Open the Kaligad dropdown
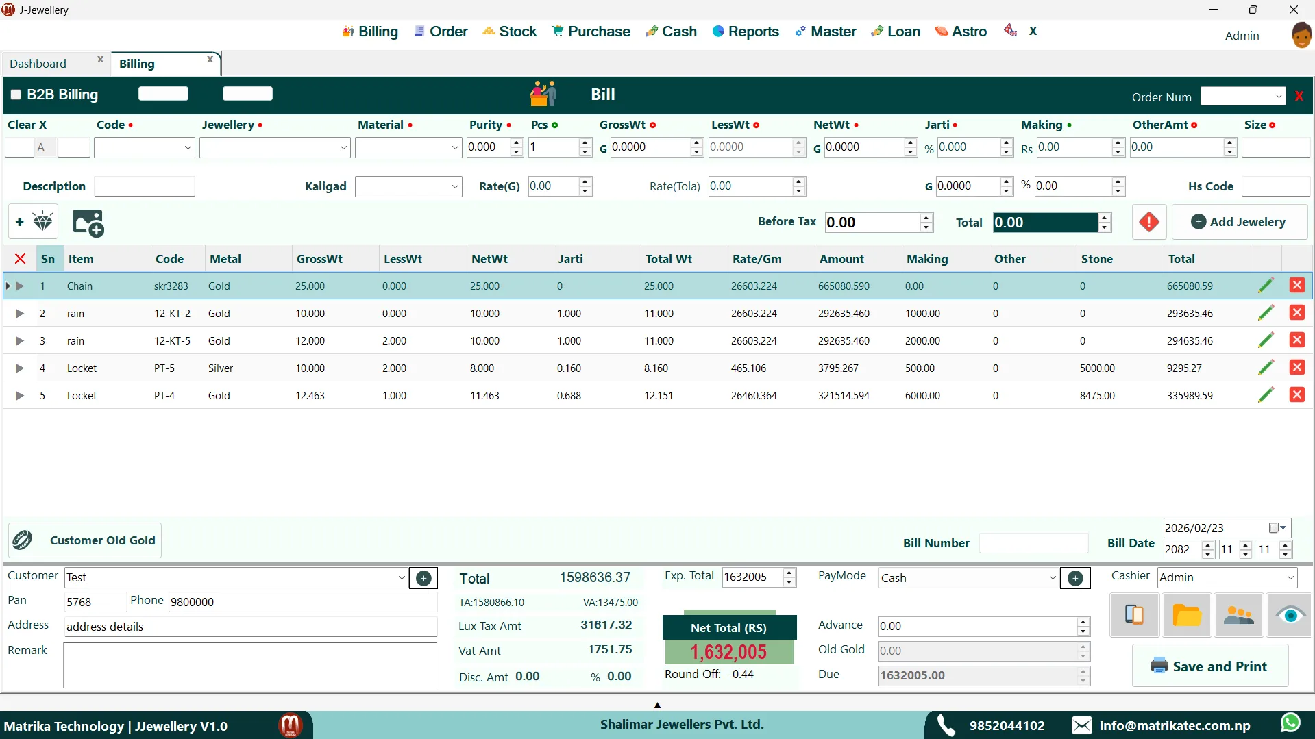The width and height of the screenshot is (1315, 739). [455, 186]
